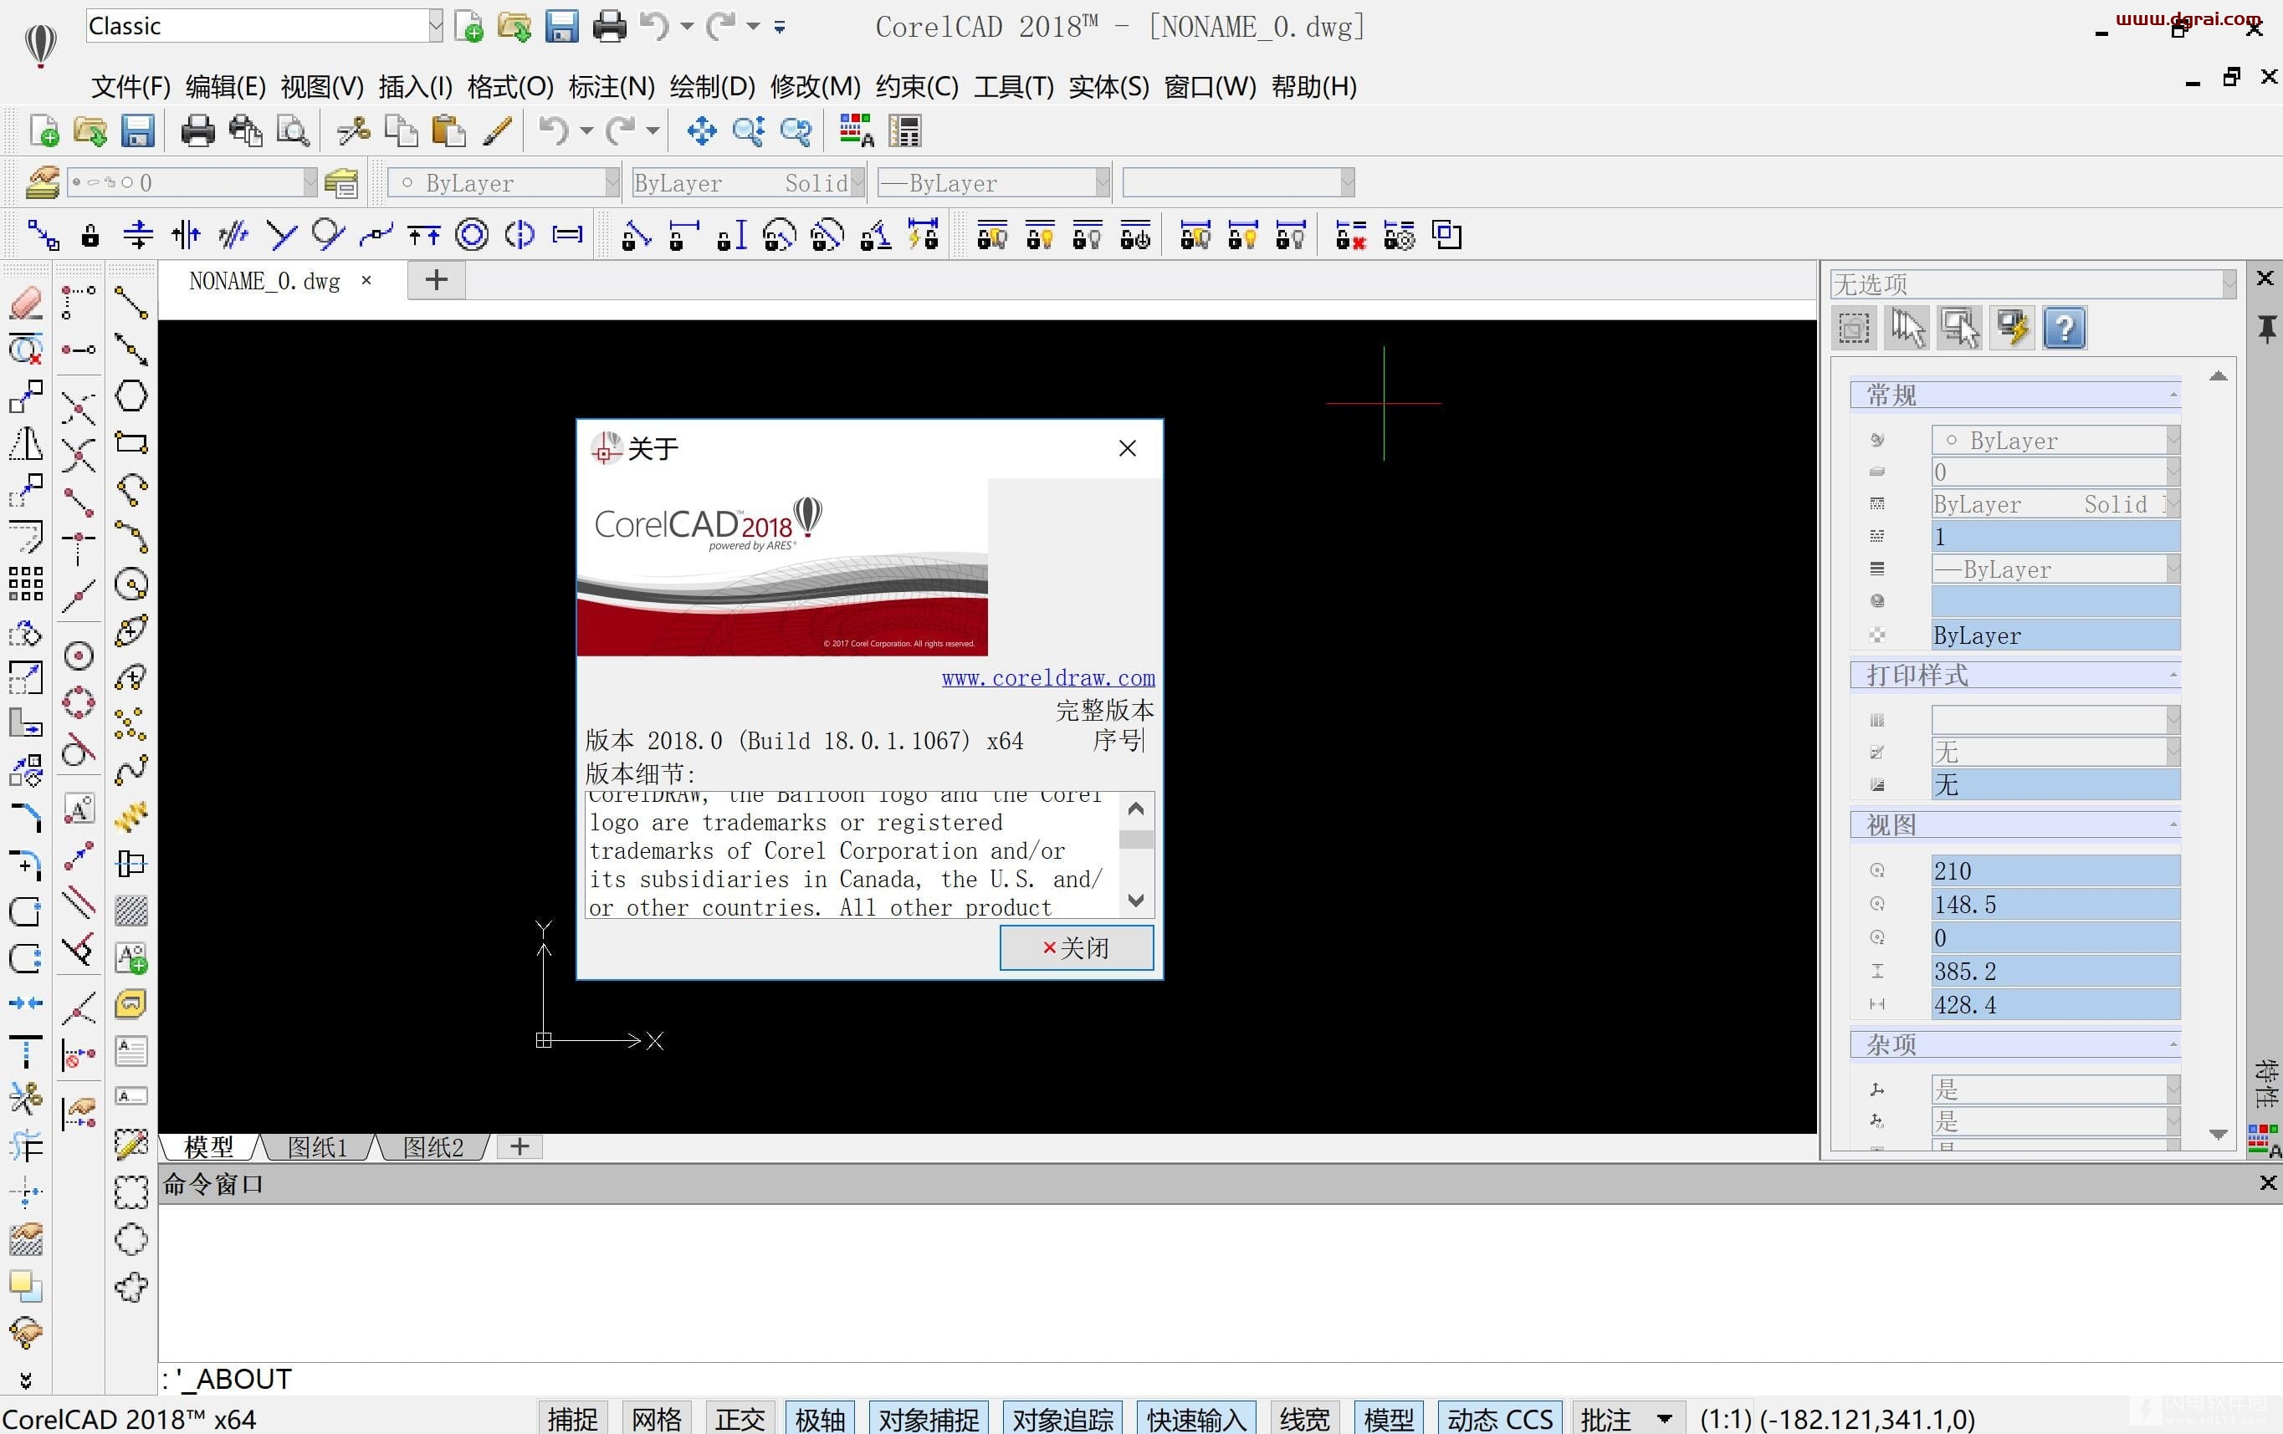Toggle 网格 grid display

click(656, 1418)
